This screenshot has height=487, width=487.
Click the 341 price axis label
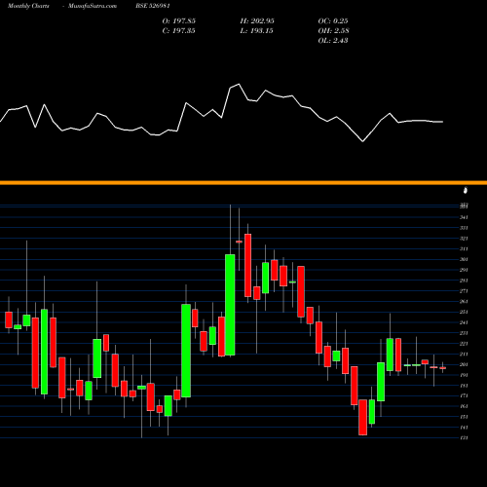[x=464, y=217]
